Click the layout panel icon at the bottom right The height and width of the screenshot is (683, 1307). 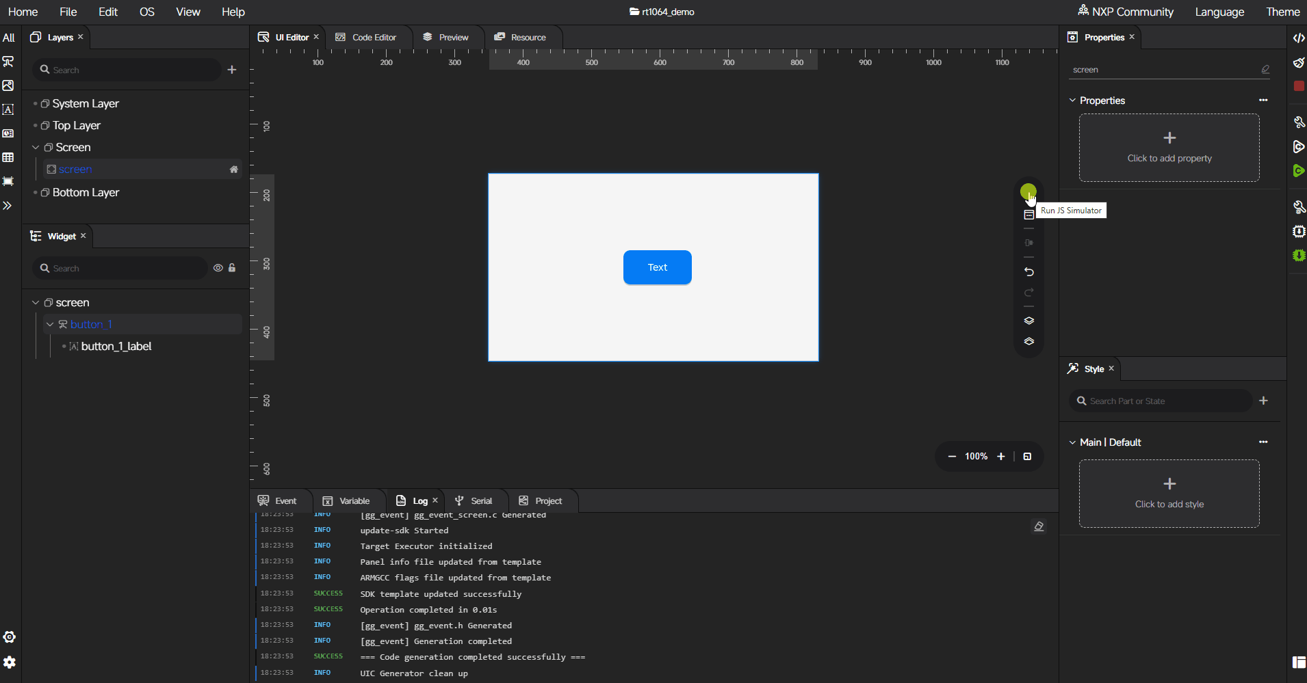[x=1299, y=662]
